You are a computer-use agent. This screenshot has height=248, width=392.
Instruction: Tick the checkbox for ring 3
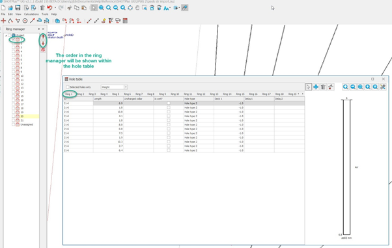coord(13,48)
